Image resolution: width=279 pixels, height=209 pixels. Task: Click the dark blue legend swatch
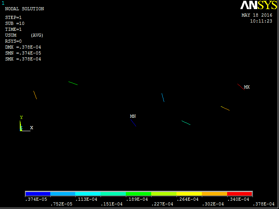point(38,194)
